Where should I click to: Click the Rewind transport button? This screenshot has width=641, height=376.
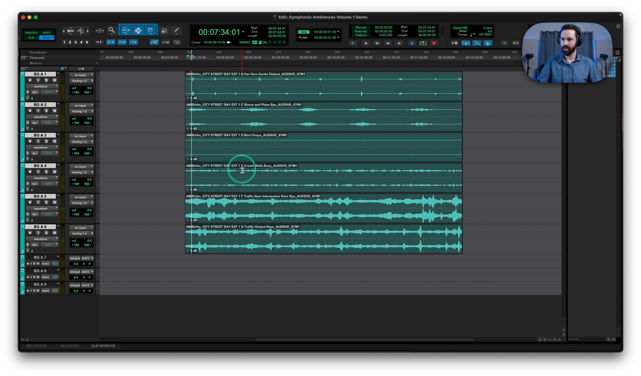click(377, 43)
